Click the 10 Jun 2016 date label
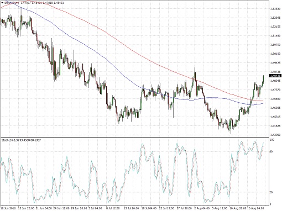 pos(8,208)
